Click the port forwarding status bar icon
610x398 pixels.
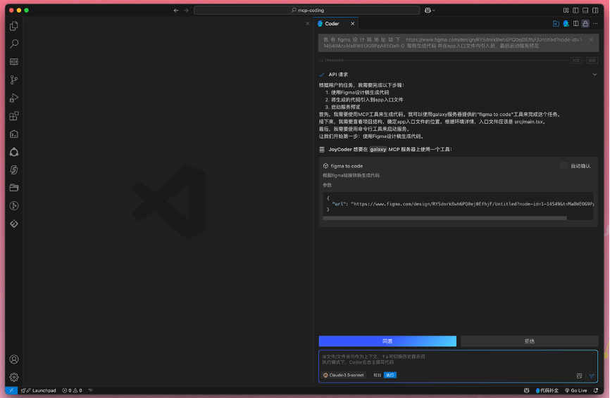[x=91, y=391]
